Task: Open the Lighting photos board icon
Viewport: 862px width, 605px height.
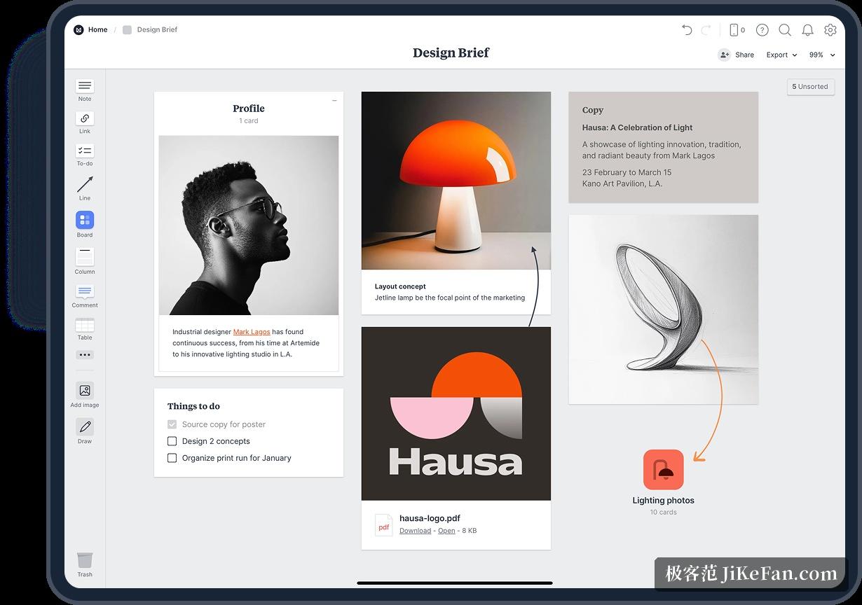Action: click(x=663, y=469)
